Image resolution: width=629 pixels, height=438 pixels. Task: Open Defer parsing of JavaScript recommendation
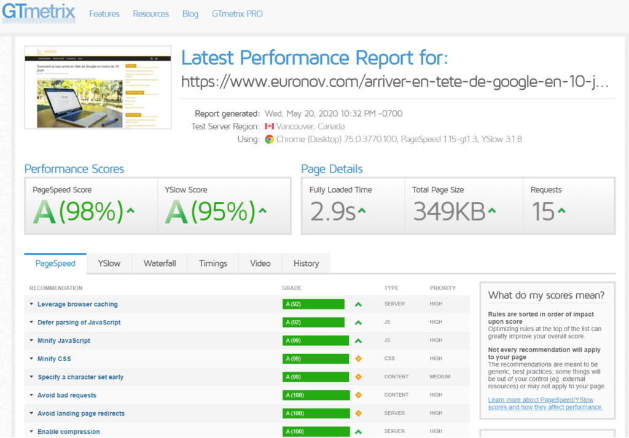tap(79, 322)
